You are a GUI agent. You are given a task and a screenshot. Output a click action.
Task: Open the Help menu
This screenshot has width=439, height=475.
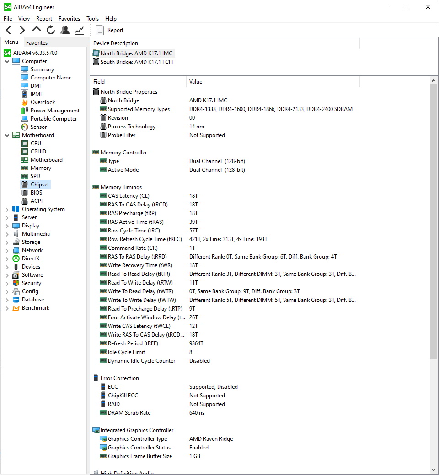111,19
